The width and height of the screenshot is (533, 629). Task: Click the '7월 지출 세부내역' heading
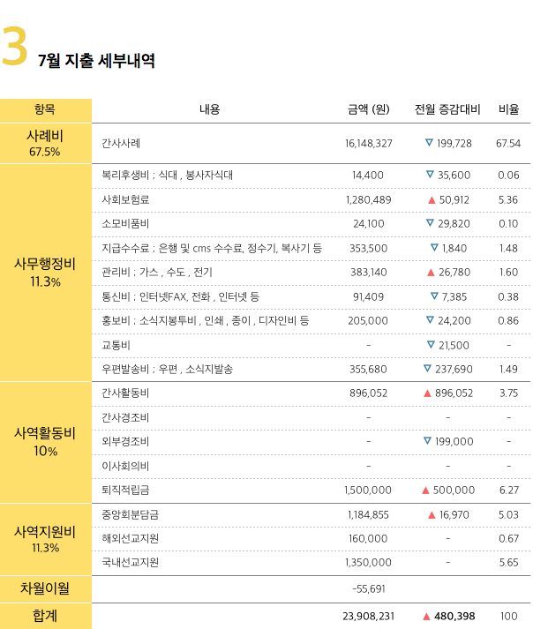coord(96,61)
